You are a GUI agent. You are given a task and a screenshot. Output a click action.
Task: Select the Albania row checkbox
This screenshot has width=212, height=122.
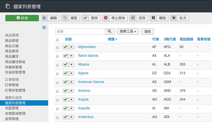57,65
